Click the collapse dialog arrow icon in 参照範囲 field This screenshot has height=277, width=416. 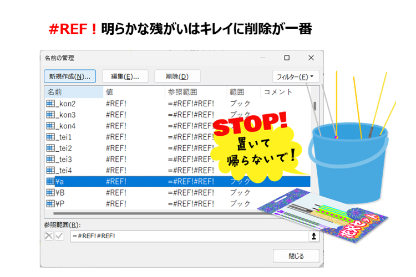[x=314, y=236]
